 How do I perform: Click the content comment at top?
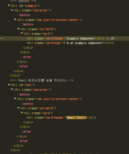point(23,1)
